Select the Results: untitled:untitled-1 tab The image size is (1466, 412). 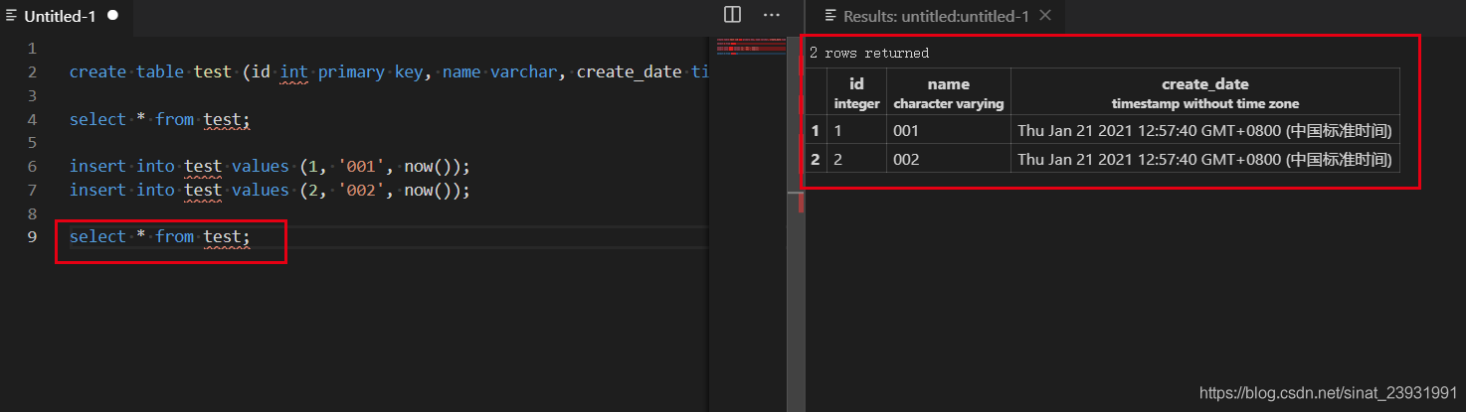[x=935, y=16]
